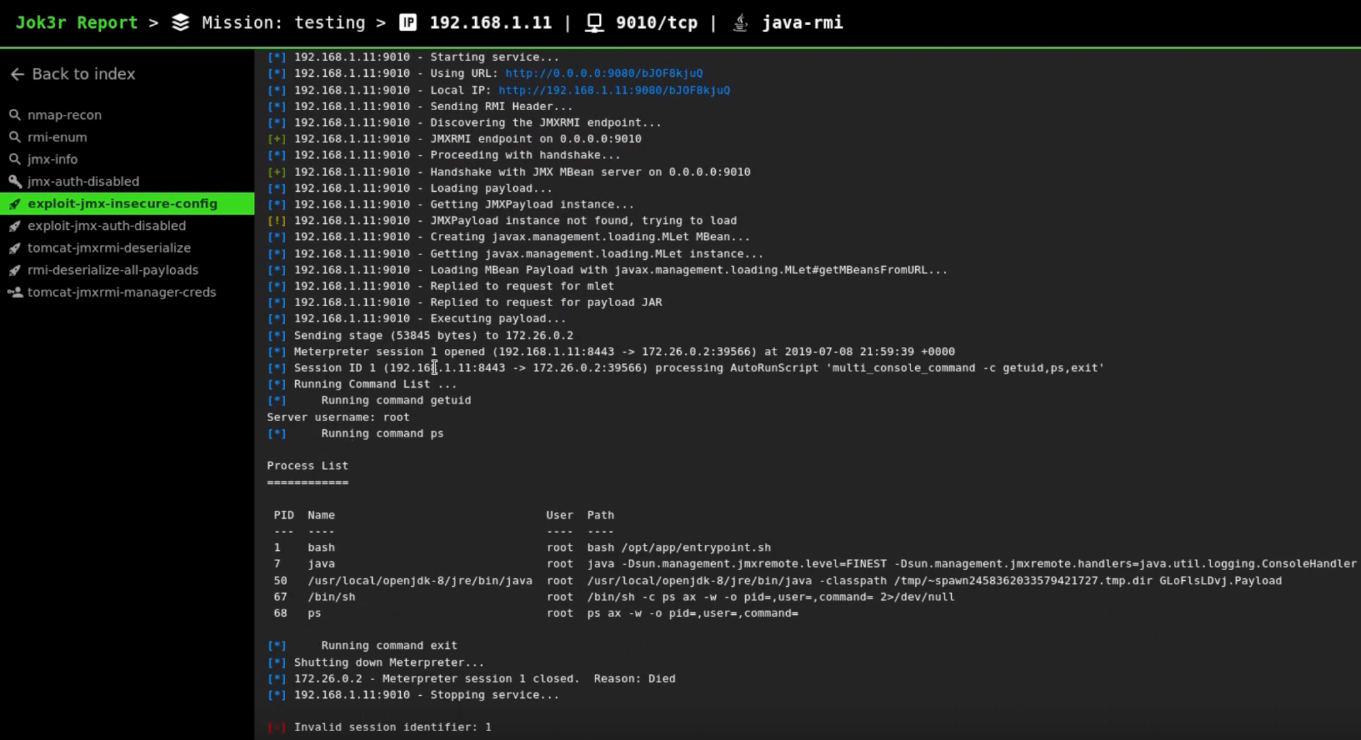This screenshot has height=740, width=1361.
Task: Click the monitor port icon in header
Action: pos(595,23)
